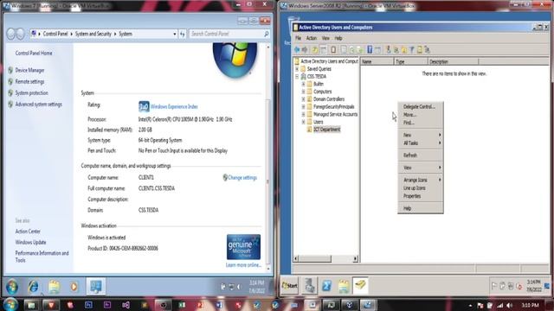Screen dimensions: 554x311
Task: Sort by the Name column header
Action: pyautogui.click(x=377, y=61)
